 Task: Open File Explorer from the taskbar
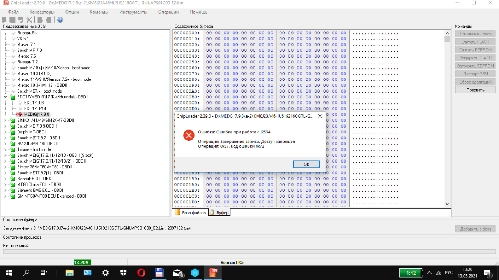[69, 273]
